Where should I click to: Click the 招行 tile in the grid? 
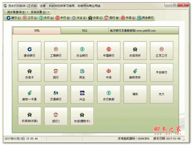[56, 72]
